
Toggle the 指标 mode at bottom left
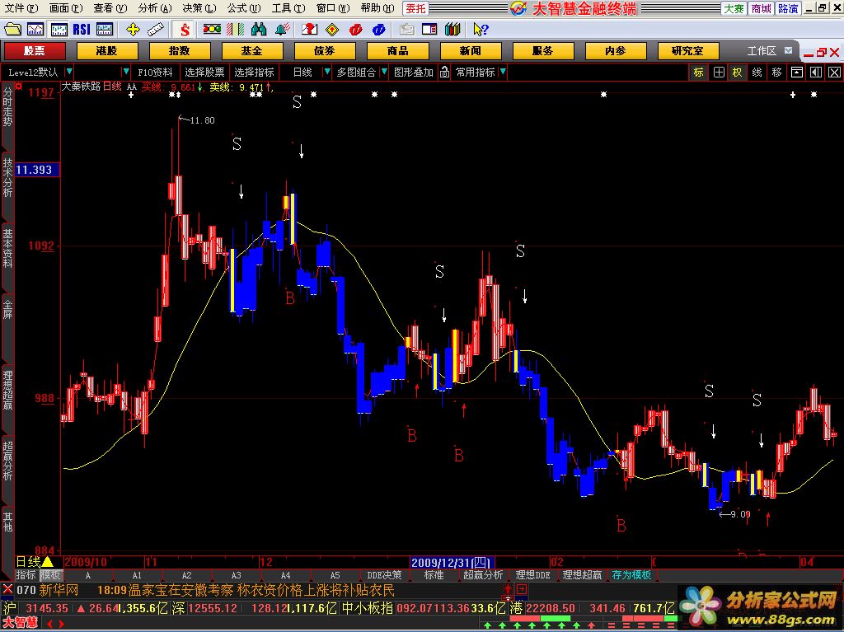coord(26,575)
